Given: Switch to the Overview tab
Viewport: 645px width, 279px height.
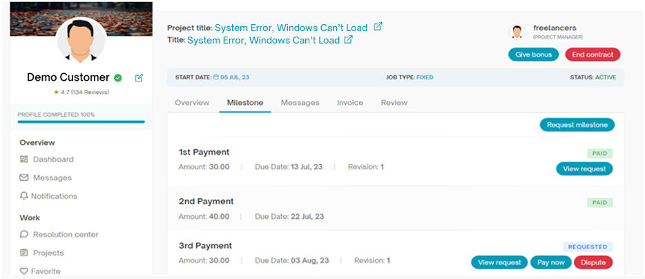Looking at the screenshot, I should coord(192,103).
